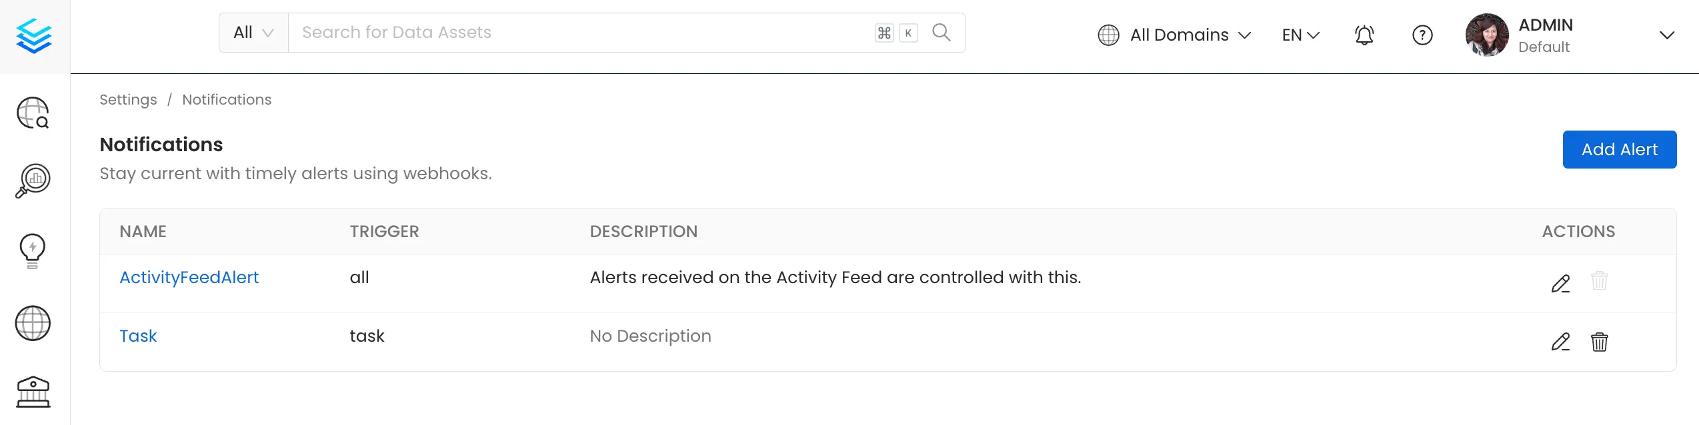The width and height of the screenshot is (1699, 425).
Task: Click the OpenMetadata logo
Action: tap(35, 36)
